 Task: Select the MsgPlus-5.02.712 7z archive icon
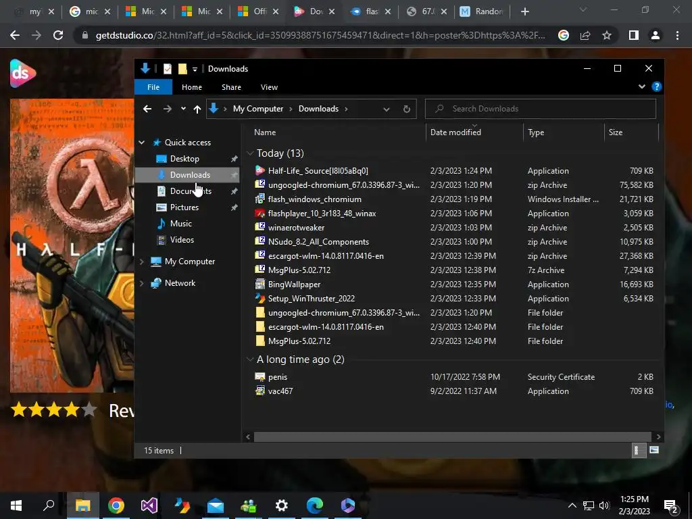click(x=260, y=270)
